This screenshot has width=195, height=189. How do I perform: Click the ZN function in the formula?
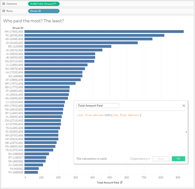(x=108, y=115)
